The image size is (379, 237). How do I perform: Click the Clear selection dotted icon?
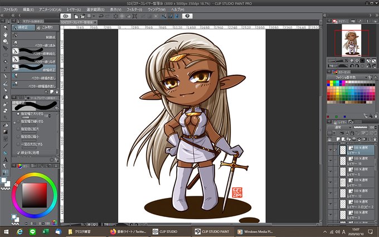pos(115,16)
